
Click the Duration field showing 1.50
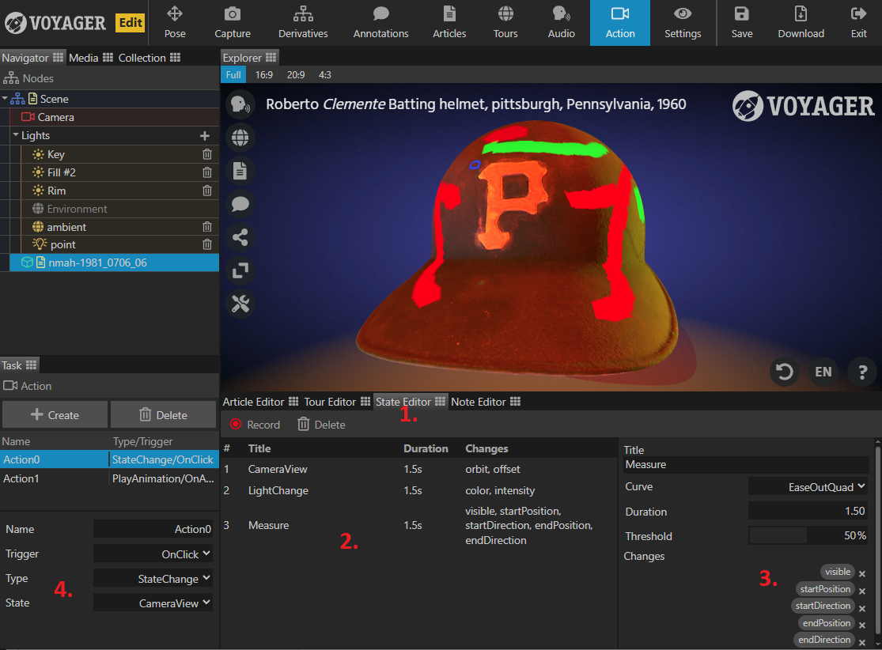click(x=808, y=511)
